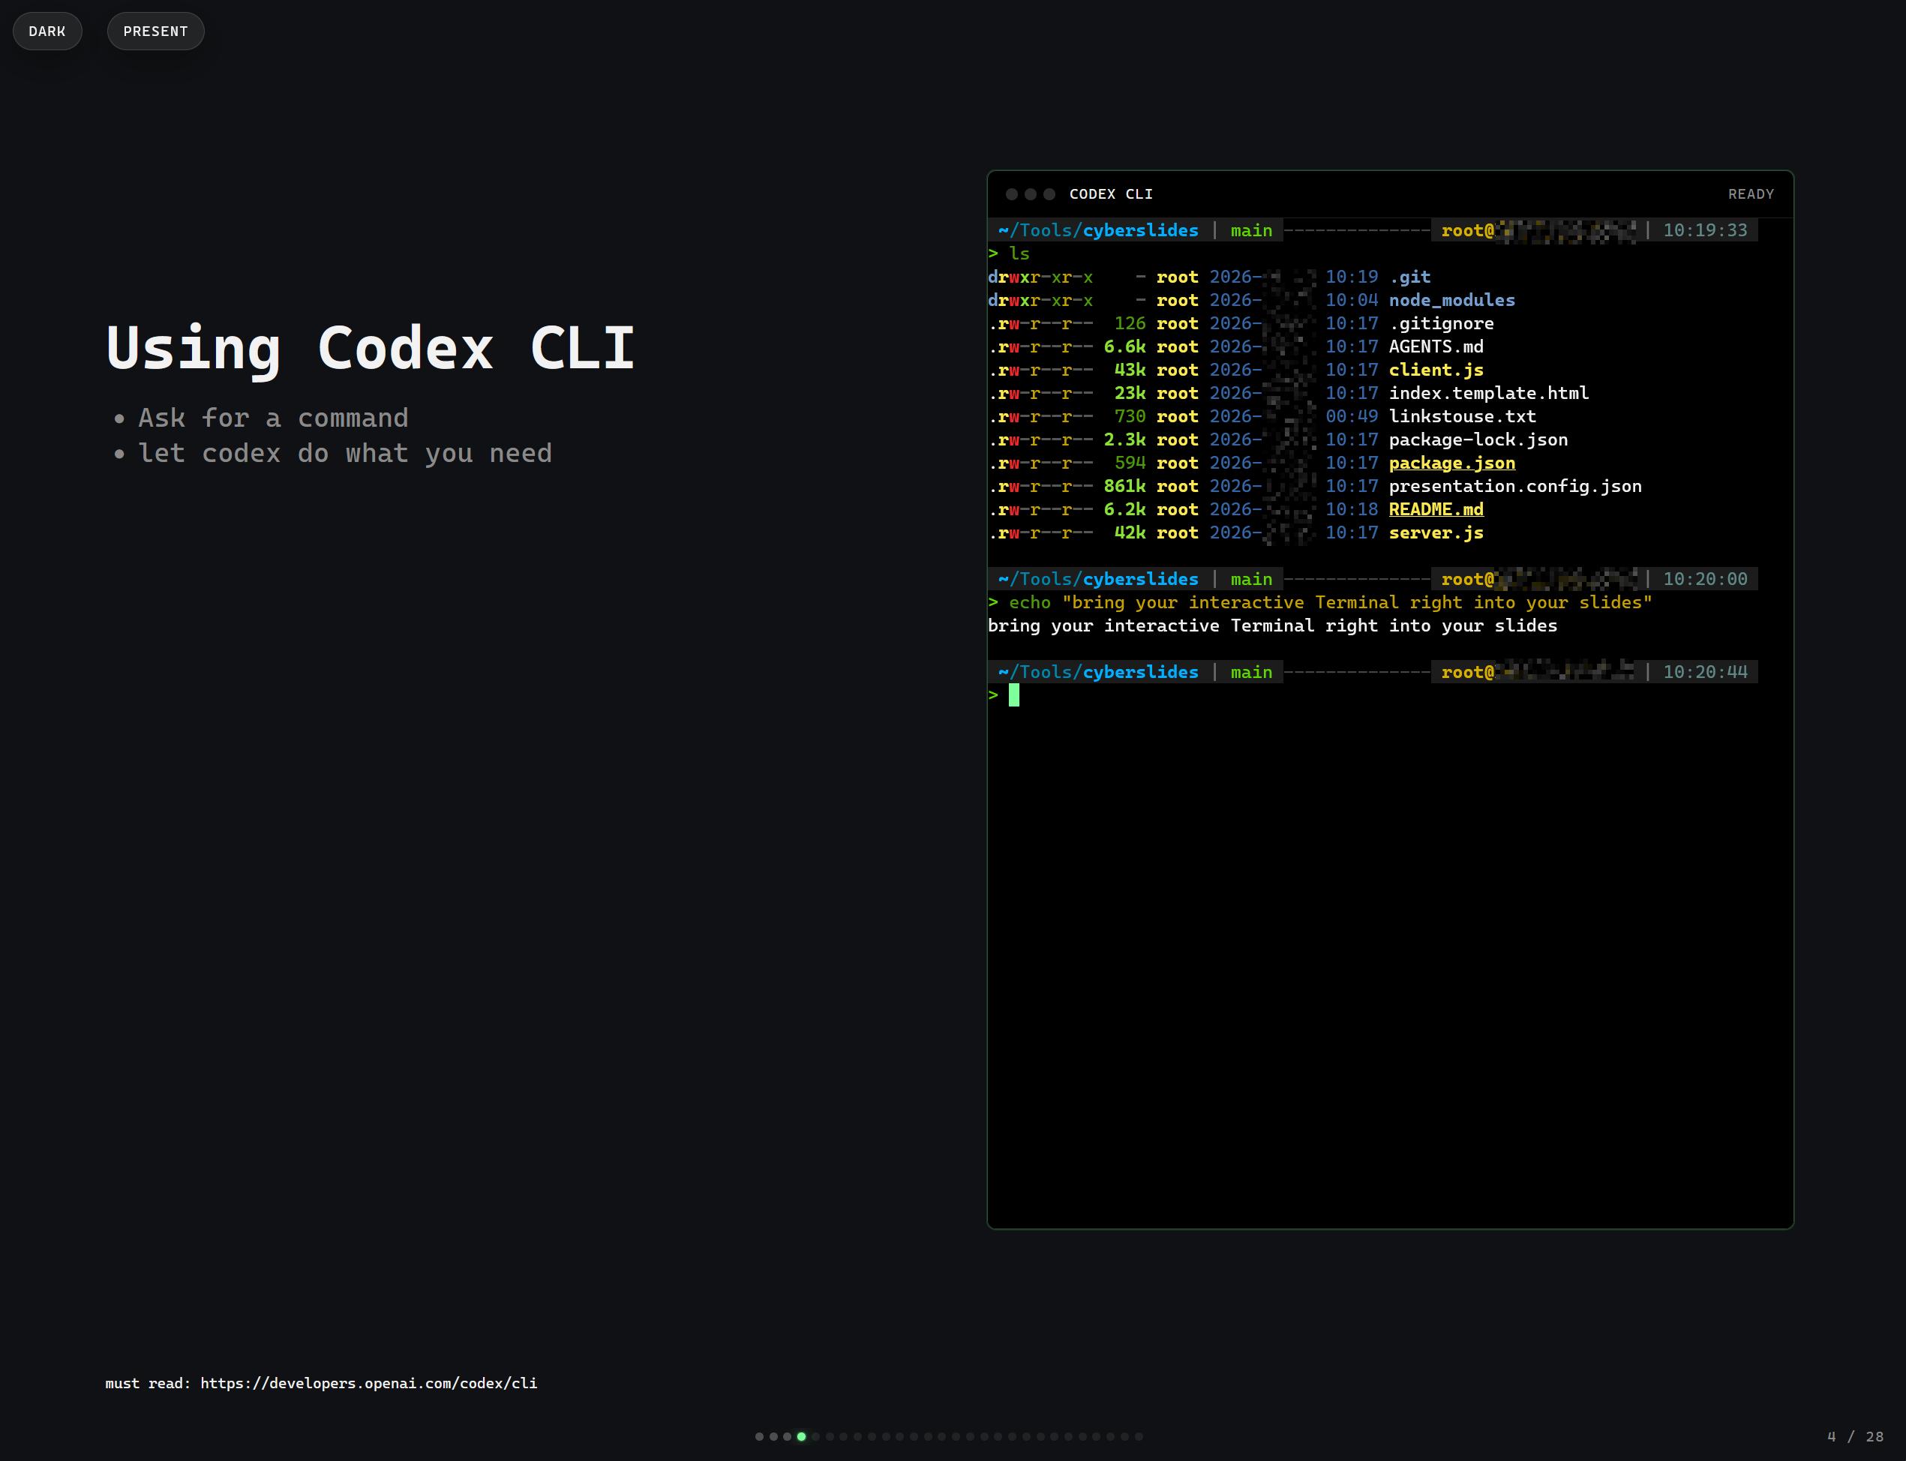Click the READY status in the terminal header
1906x1461 pixels.
click(1751, 194)
